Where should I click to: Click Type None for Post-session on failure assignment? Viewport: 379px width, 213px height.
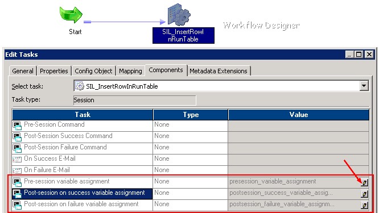pos(162,204)
